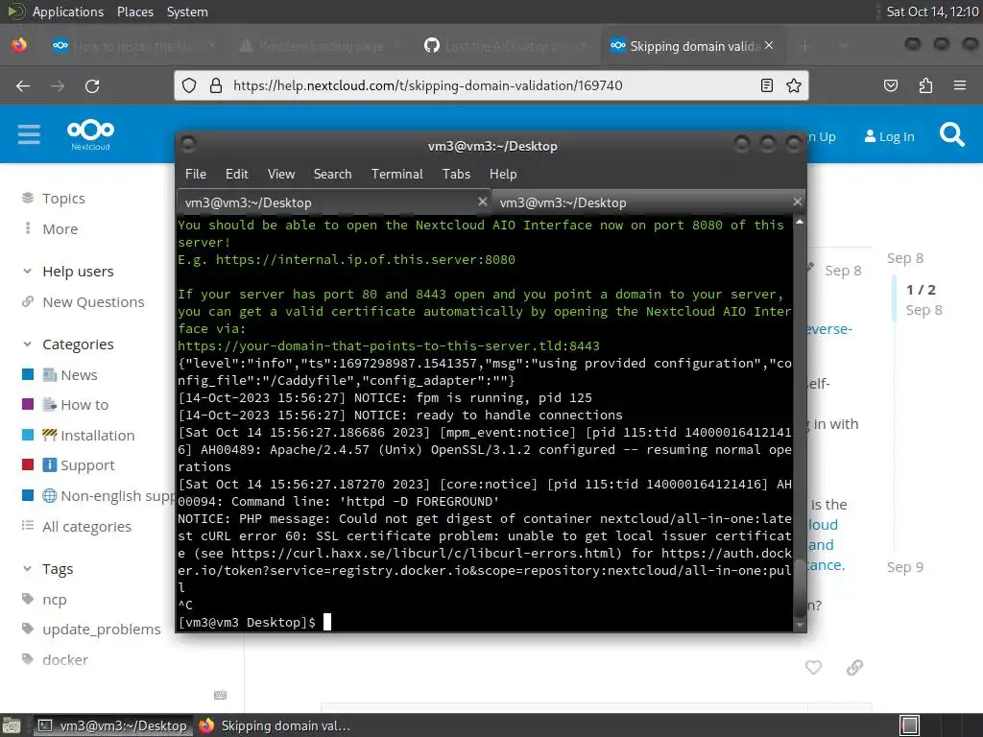Open the Nextcloud forum sidebar hamburger
Image resolution: width=983 pixels, height=737 pixels.
29,134
